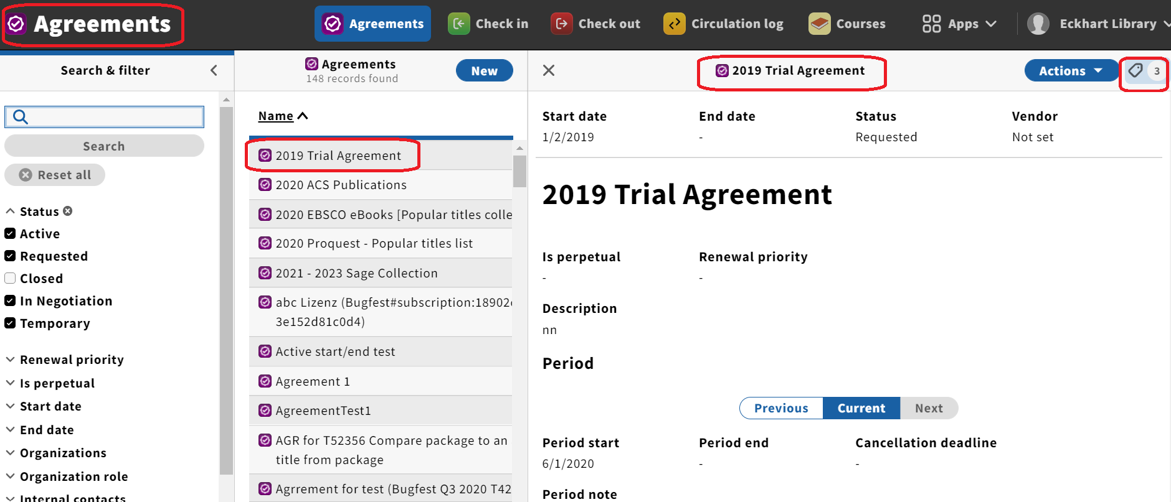This screenshot has height=502, width=1171.
Task: Open the Check out app
Action: point(595,24)
